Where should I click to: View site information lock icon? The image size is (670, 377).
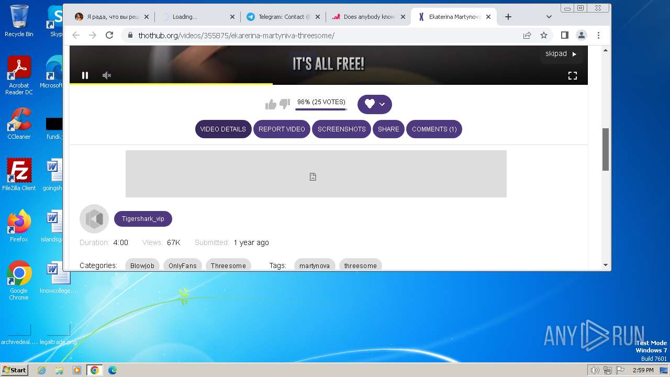click(130, 36)
